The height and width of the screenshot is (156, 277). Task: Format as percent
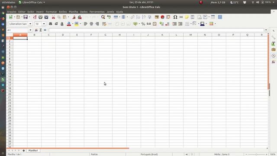coord(143,24)
